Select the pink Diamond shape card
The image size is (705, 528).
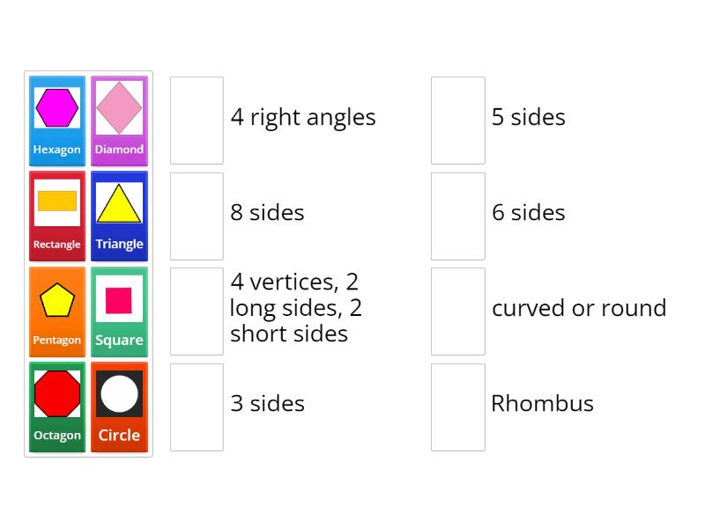(119, 120)
